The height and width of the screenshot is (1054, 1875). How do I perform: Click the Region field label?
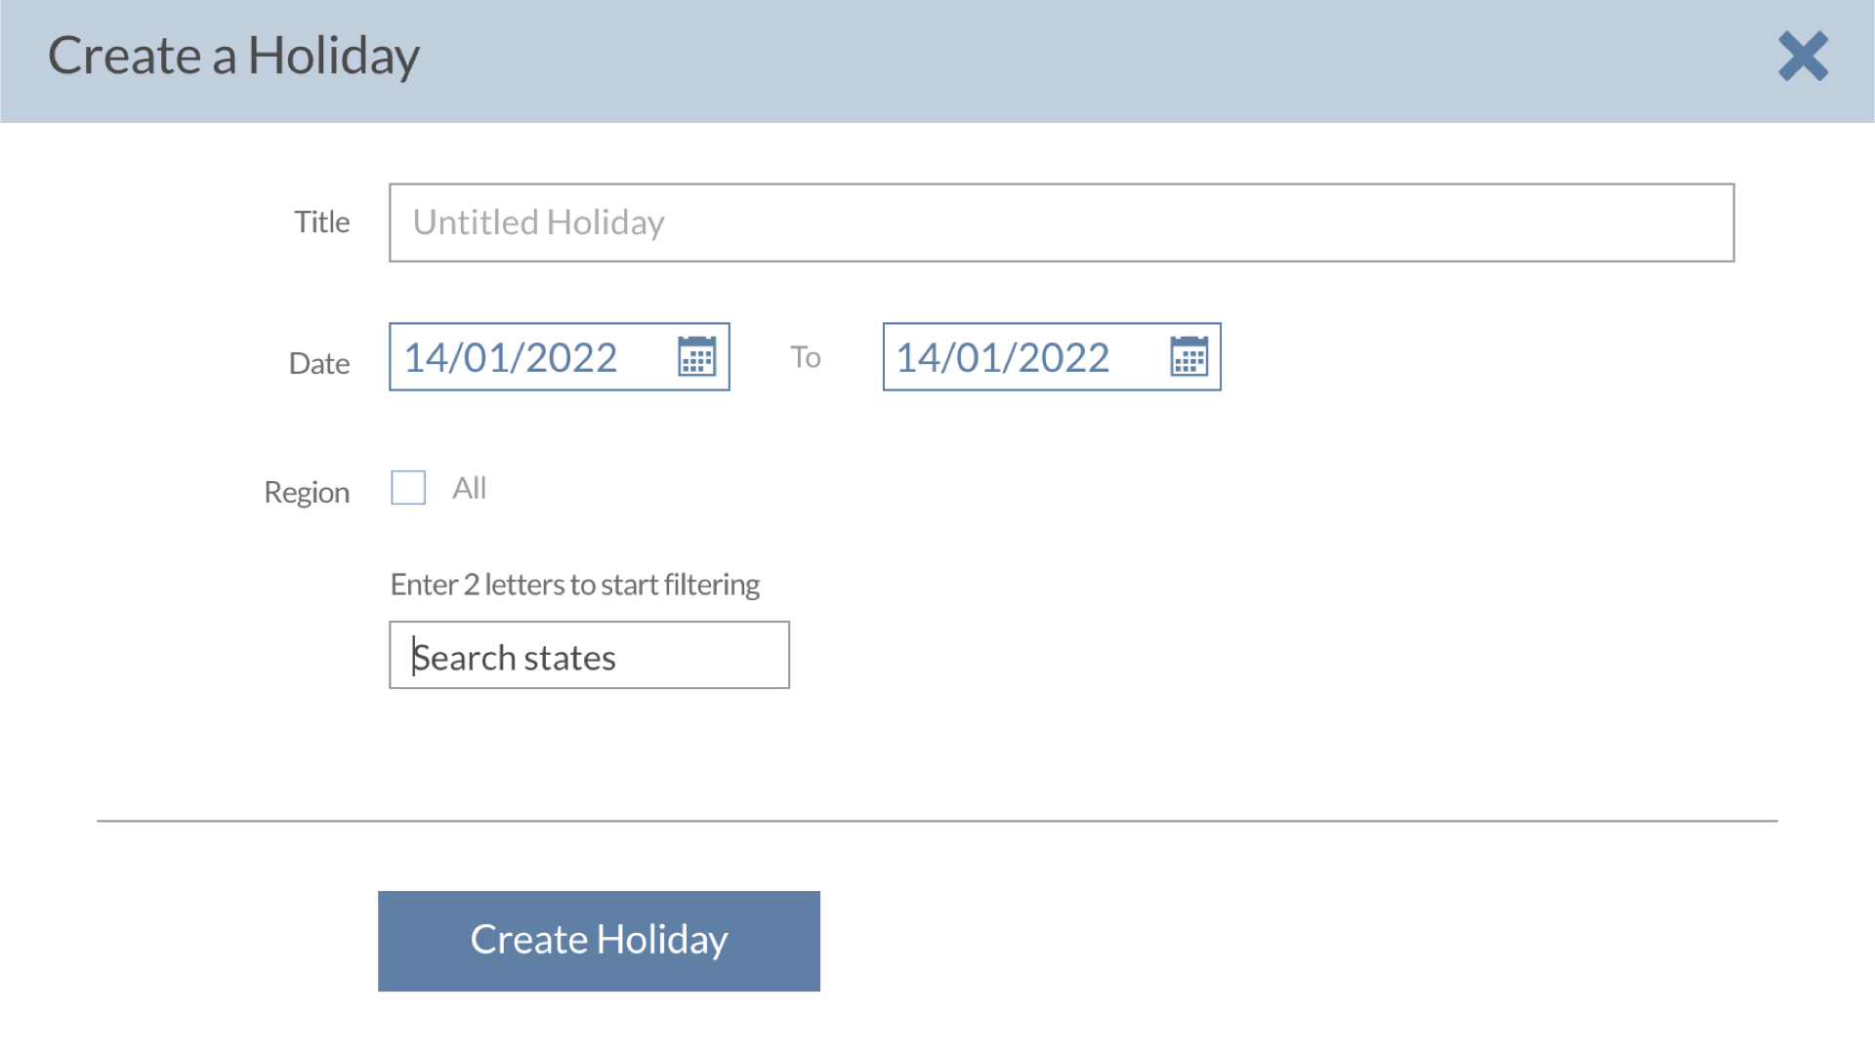tap(306, 492)
